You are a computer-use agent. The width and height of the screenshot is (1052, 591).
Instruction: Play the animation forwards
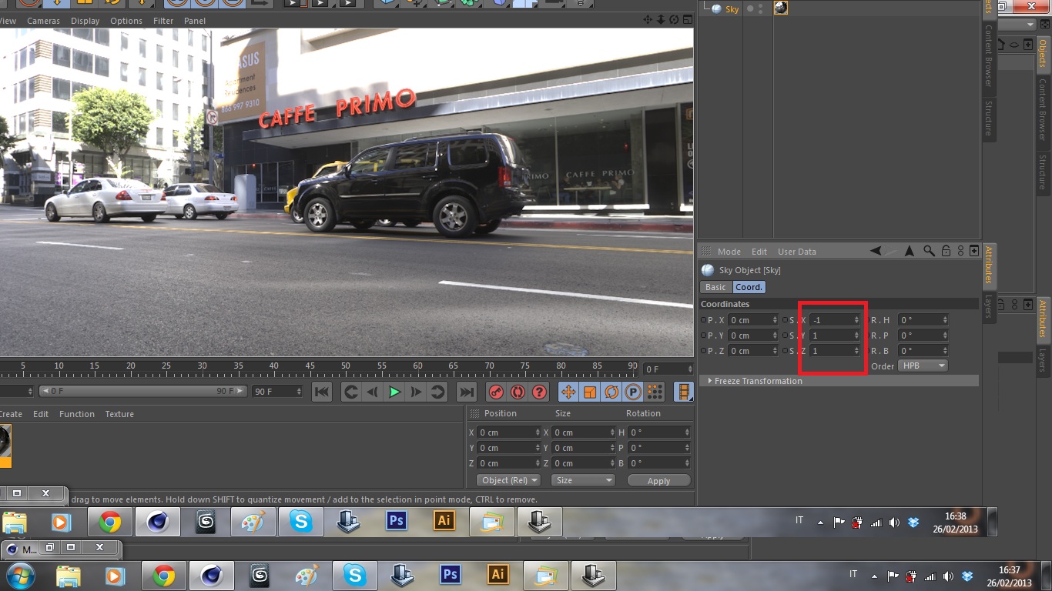394,392
